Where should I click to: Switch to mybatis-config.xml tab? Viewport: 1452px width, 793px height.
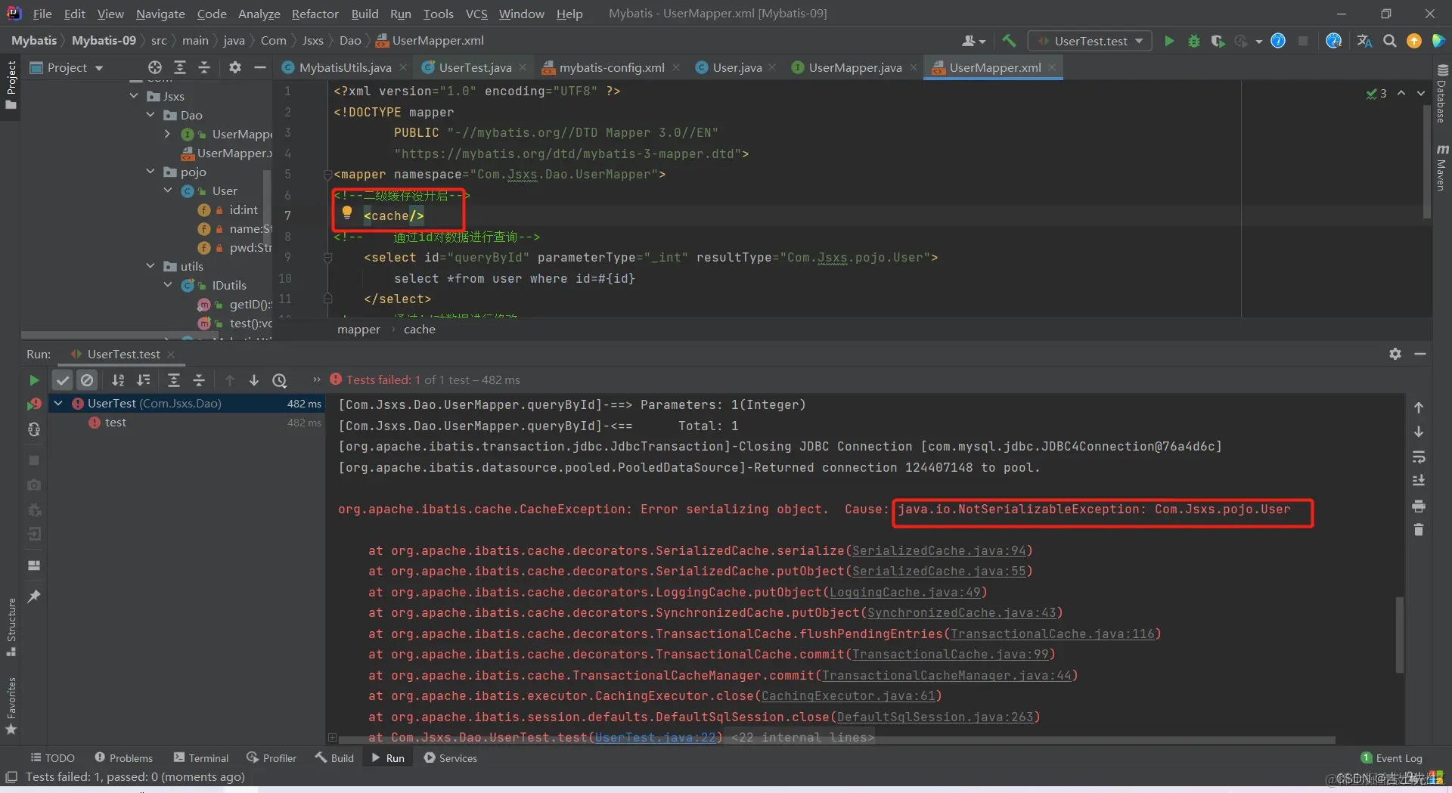612,67
